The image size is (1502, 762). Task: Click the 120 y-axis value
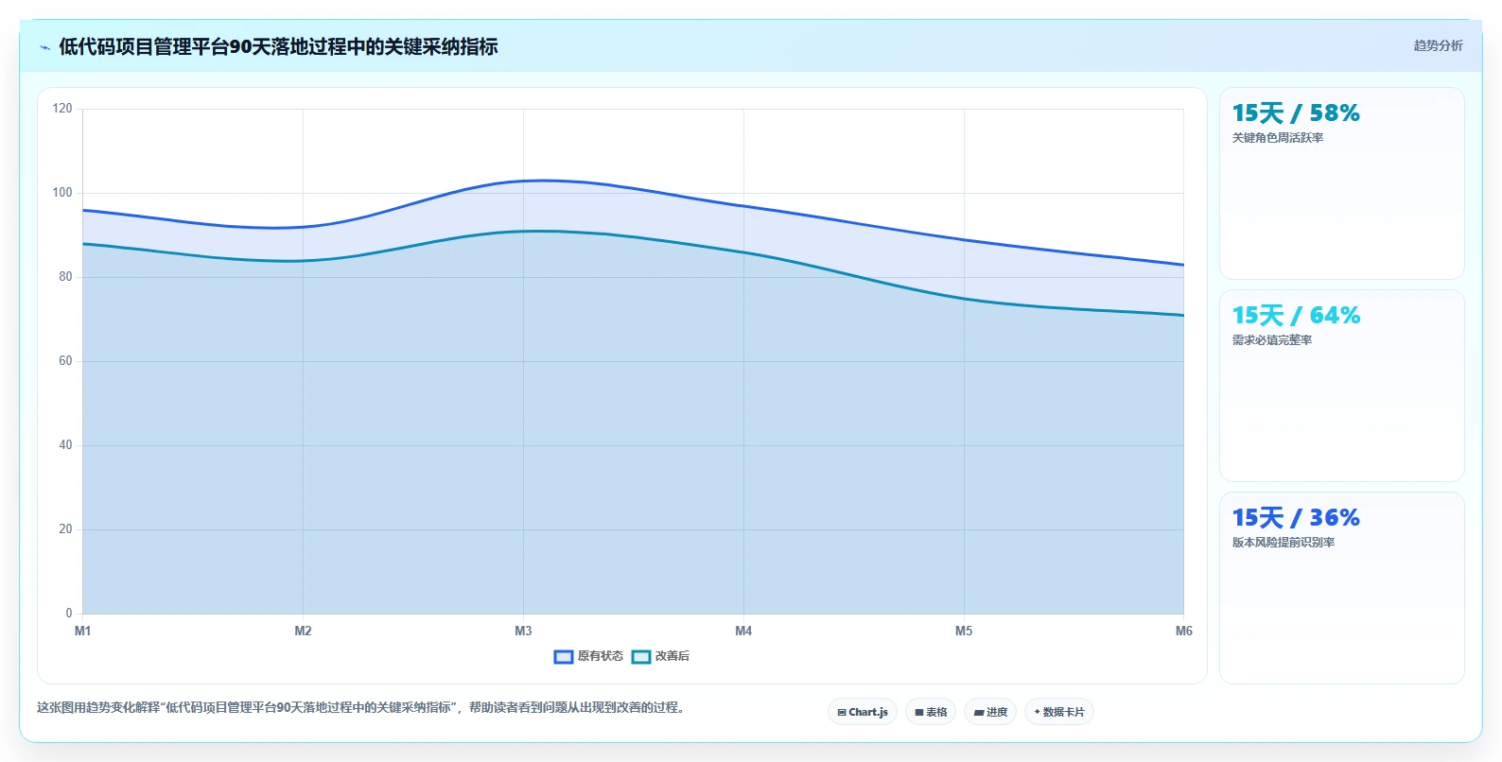coord(62,109)
